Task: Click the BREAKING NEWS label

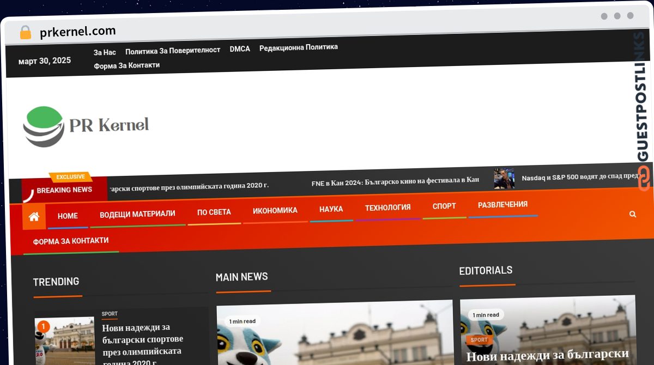Action: pos(64,190)
